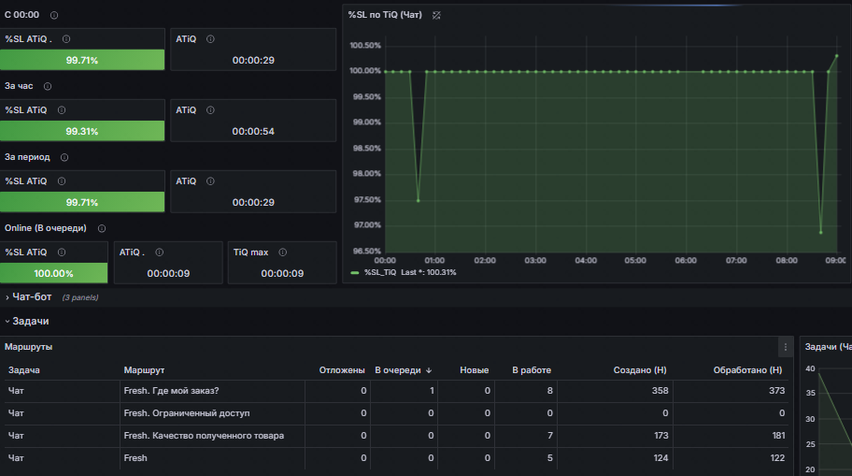852x476 pixels.
Task: Click the chart dip point near 00:40
Action: [x=418, y=201]
